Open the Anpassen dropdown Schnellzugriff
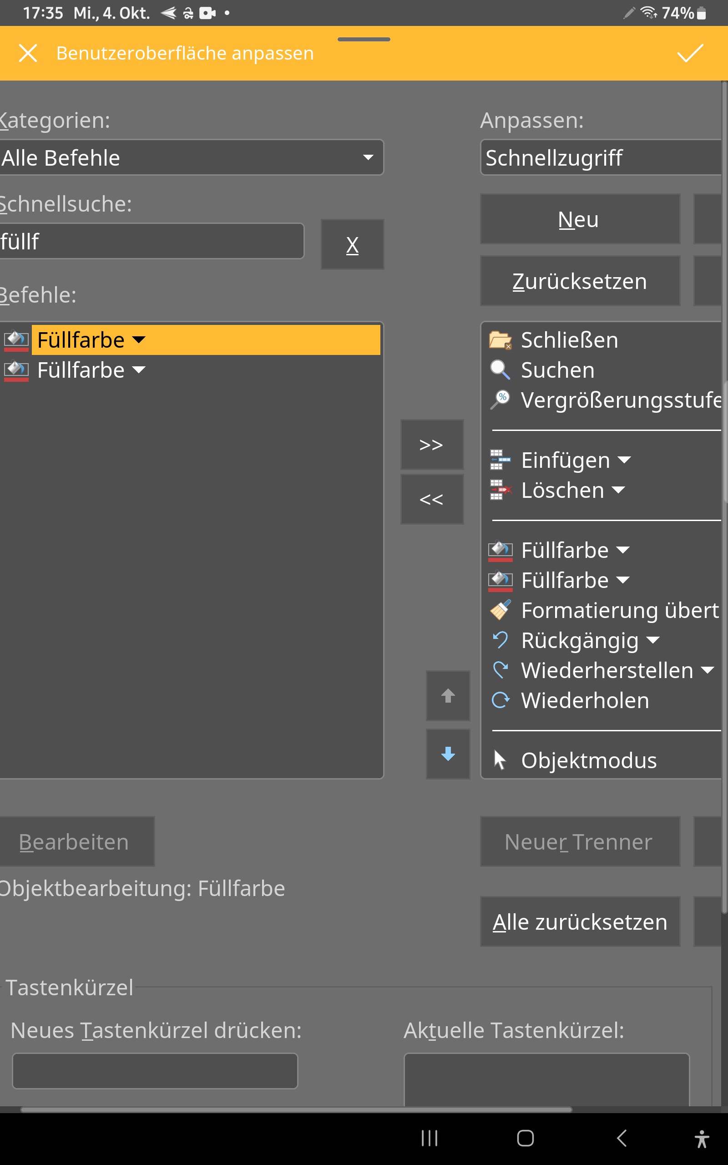Image resolution: width=728 pixels, height=1165 pixels. pyautogui.click(x=602, y=158)
